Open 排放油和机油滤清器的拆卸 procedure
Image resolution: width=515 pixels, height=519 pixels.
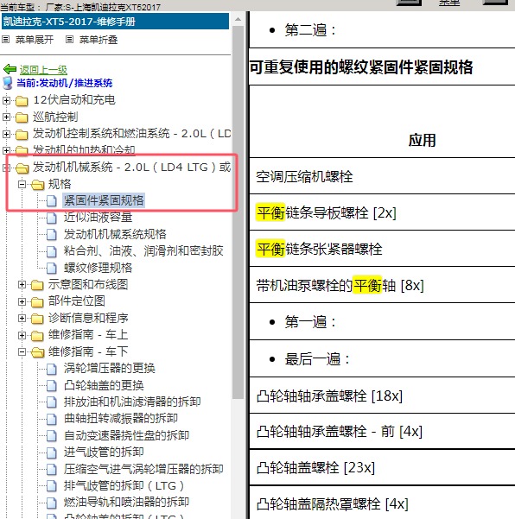point(132,402)
